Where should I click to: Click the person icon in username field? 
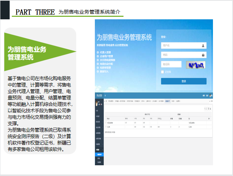[203, 46]
